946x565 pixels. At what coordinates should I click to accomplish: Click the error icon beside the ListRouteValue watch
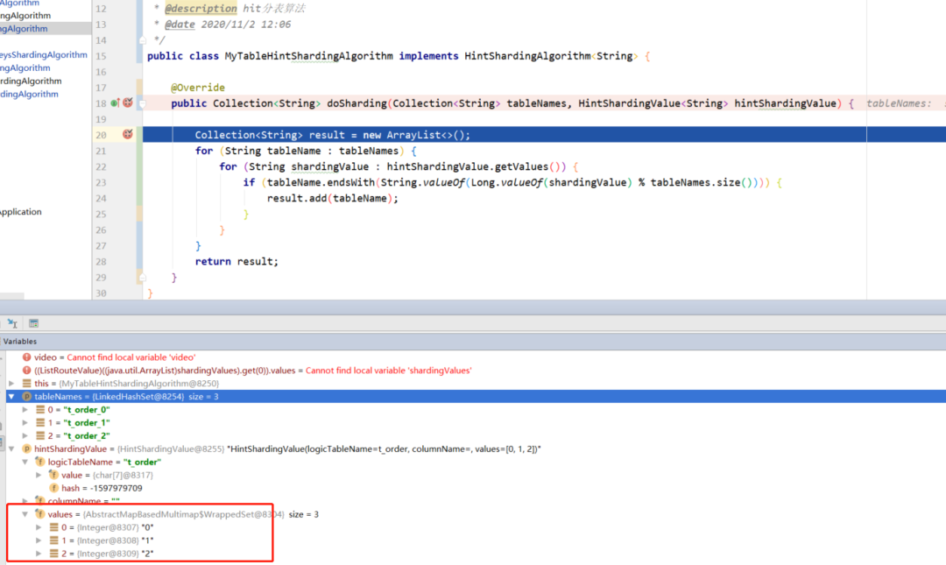(x=26, y=370)
